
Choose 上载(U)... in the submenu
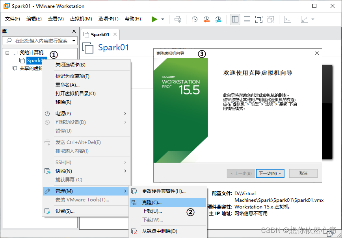click(168, 211)
